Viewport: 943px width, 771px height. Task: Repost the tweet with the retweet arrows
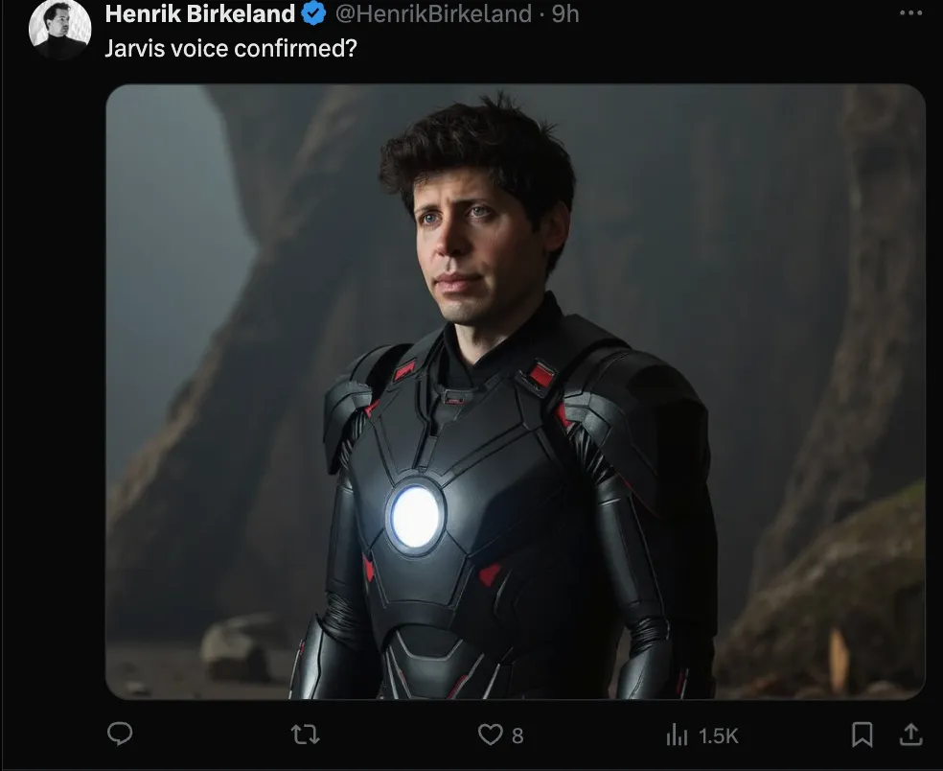[x=305, y=735]
